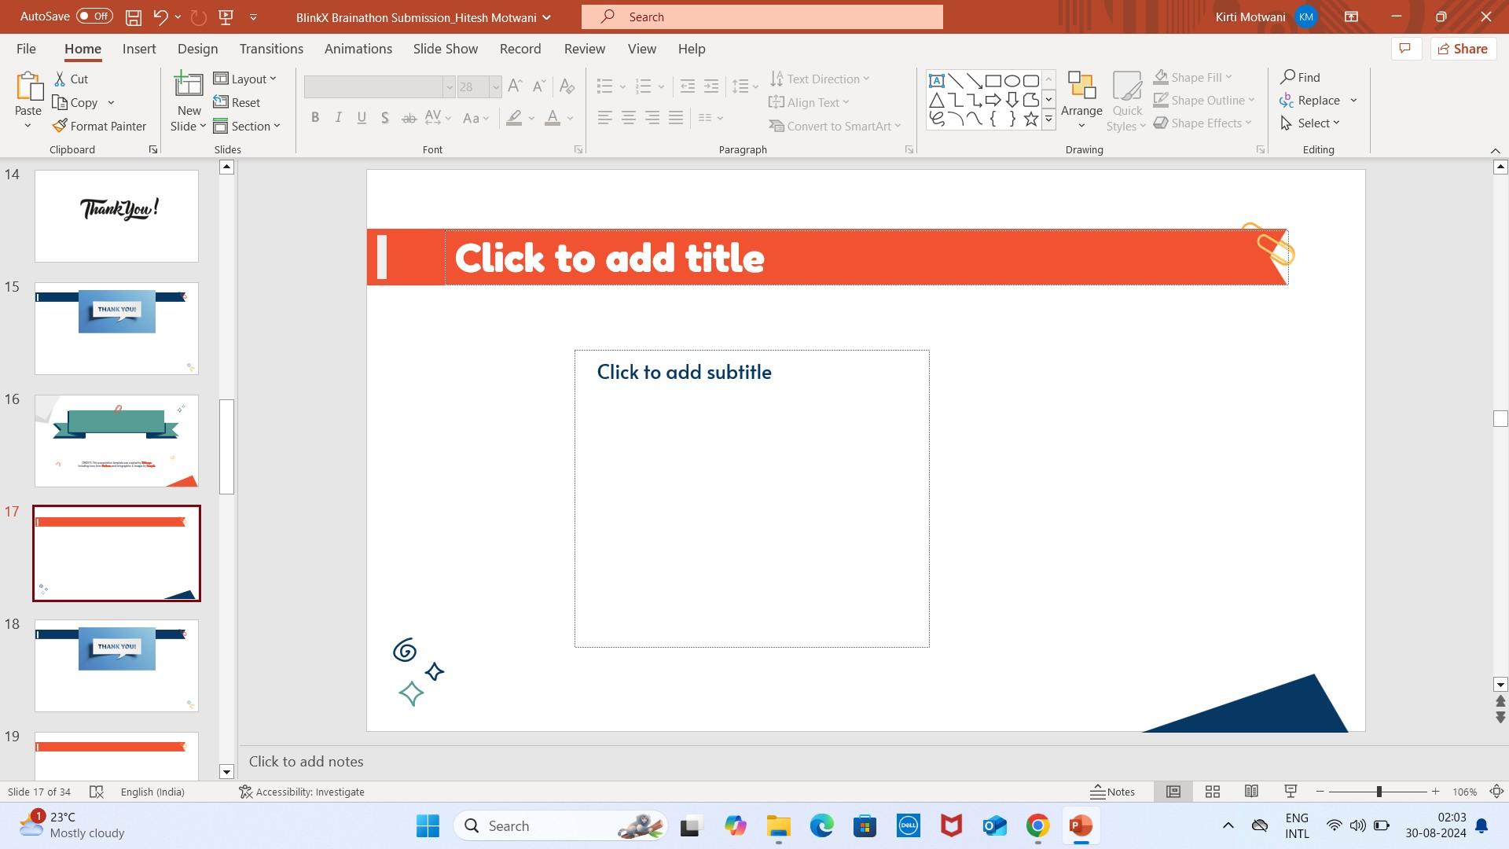Click the Undo arrow icon
1509x849 pixels.
pyautogui.click(x=160, y=17)
